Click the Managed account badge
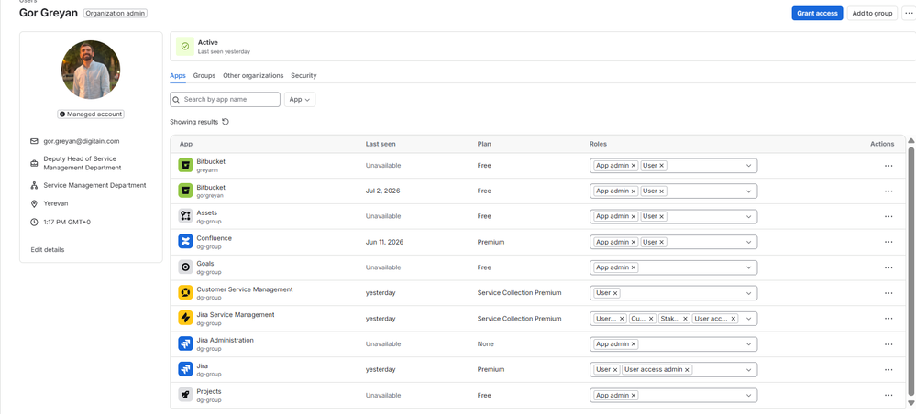916x414 pixels. click(x=91, y=114)
